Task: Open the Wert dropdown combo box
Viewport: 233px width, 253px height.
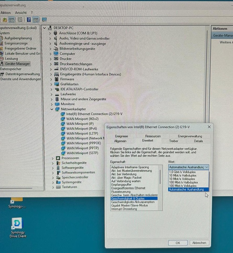Action: pos(189,167)
